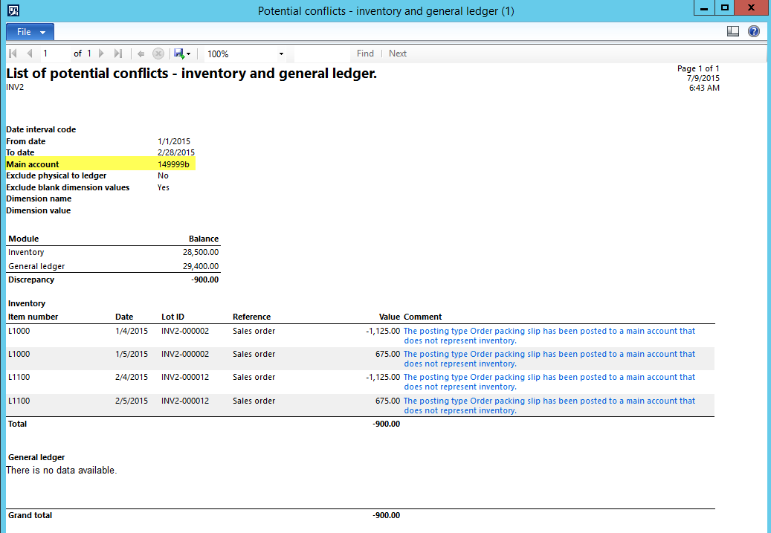This screenshot has width=771, height=533.
Task: Go to the previous report page
Action: pyautogui.click(x=30, y=54)
